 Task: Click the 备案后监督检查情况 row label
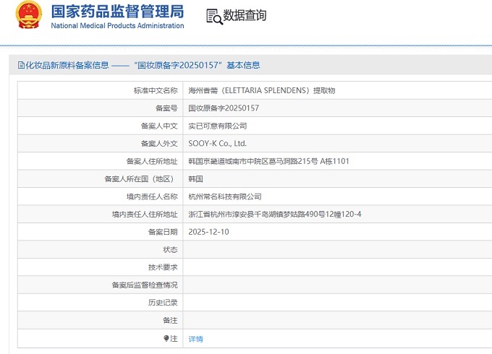145,285
